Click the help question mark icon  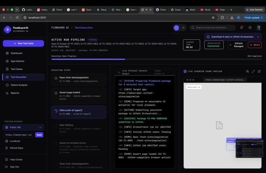[x=250, y=28]
